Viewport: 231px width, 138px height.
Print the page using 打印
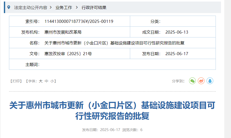(16, 81)
